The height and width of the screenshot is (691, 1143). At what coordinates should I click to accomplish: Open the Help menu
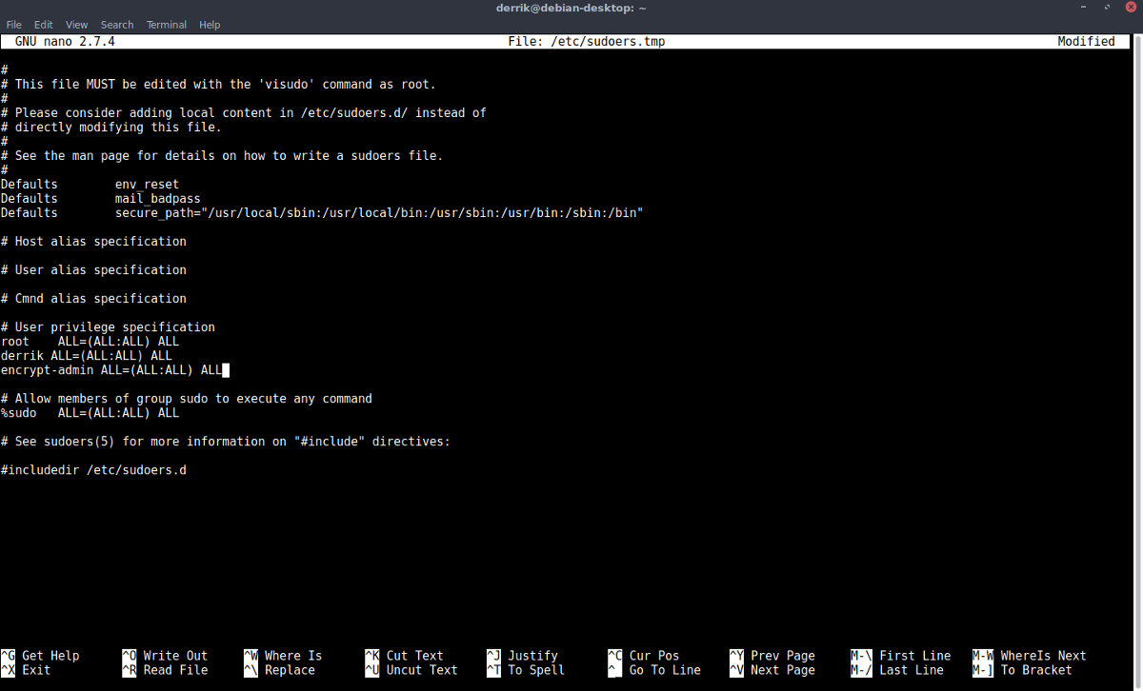pos(210,25)
